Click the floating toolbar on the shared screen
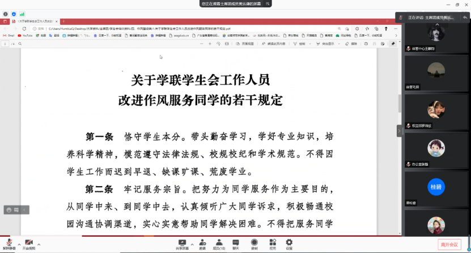Viewport: 471px width, 253px height. click(x=16, y=209)
